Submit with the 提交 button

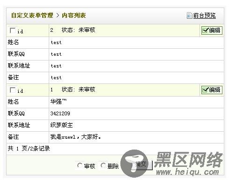[141, 164]
